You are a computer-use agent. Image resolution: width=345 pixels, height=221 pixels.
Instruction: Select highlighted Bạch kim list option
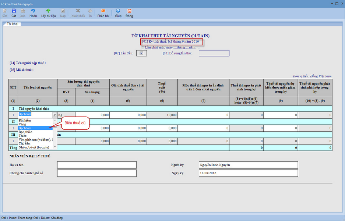coord(36,128)
